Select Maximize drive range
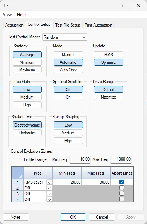 click(x=109, y=97)
